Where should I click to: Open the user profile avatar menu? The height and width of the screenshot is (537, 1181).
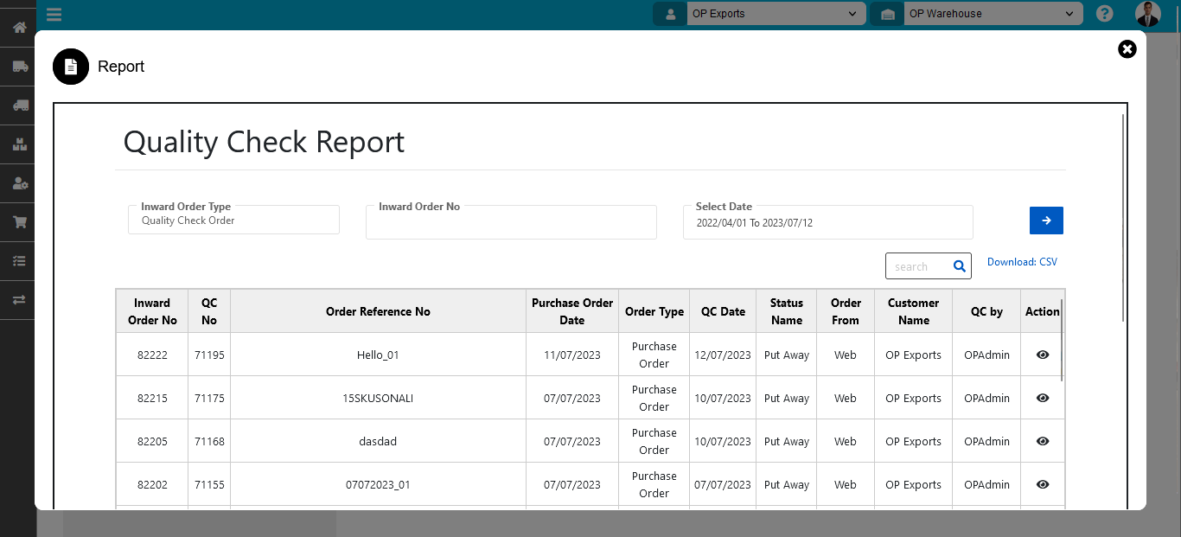pyautogui.click(x=1147, y=14)
